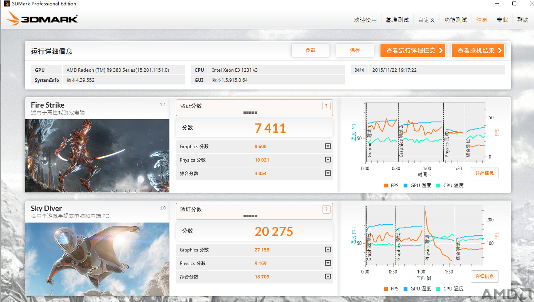
Task: Switch to the 基准测试 tab
Action: click(397, 20)
